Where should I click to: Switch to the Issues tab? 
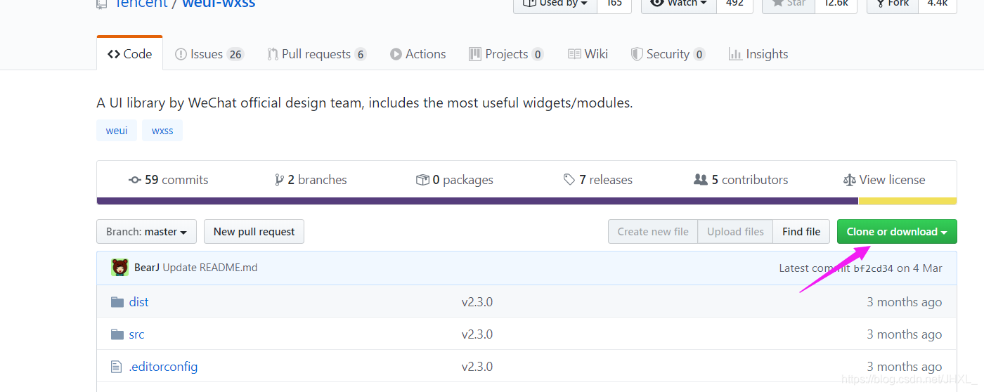click(209, 54)
